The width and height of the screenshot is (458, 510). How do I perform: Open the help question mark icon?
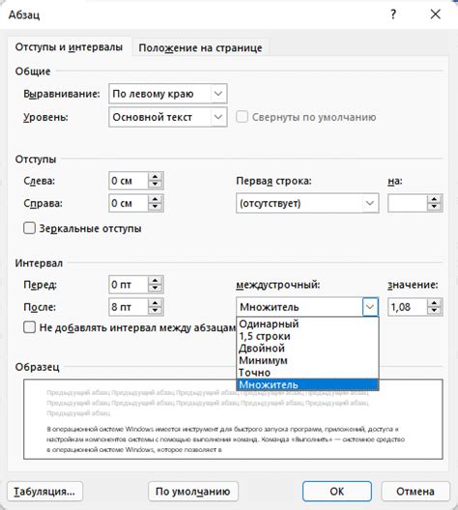[393, 14]
